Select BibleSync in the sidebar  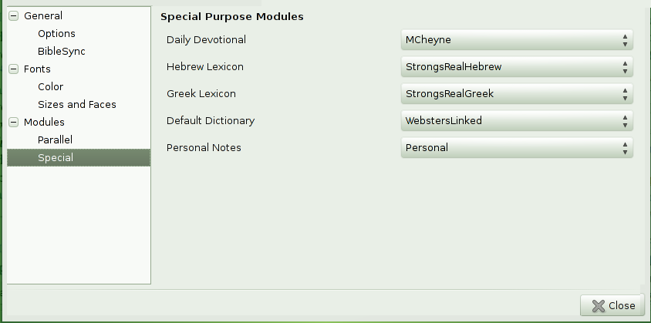pyautogui.click(x=62, y=51)
